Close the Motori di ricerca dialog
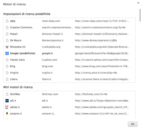141x129 pixels. (138, 3)
